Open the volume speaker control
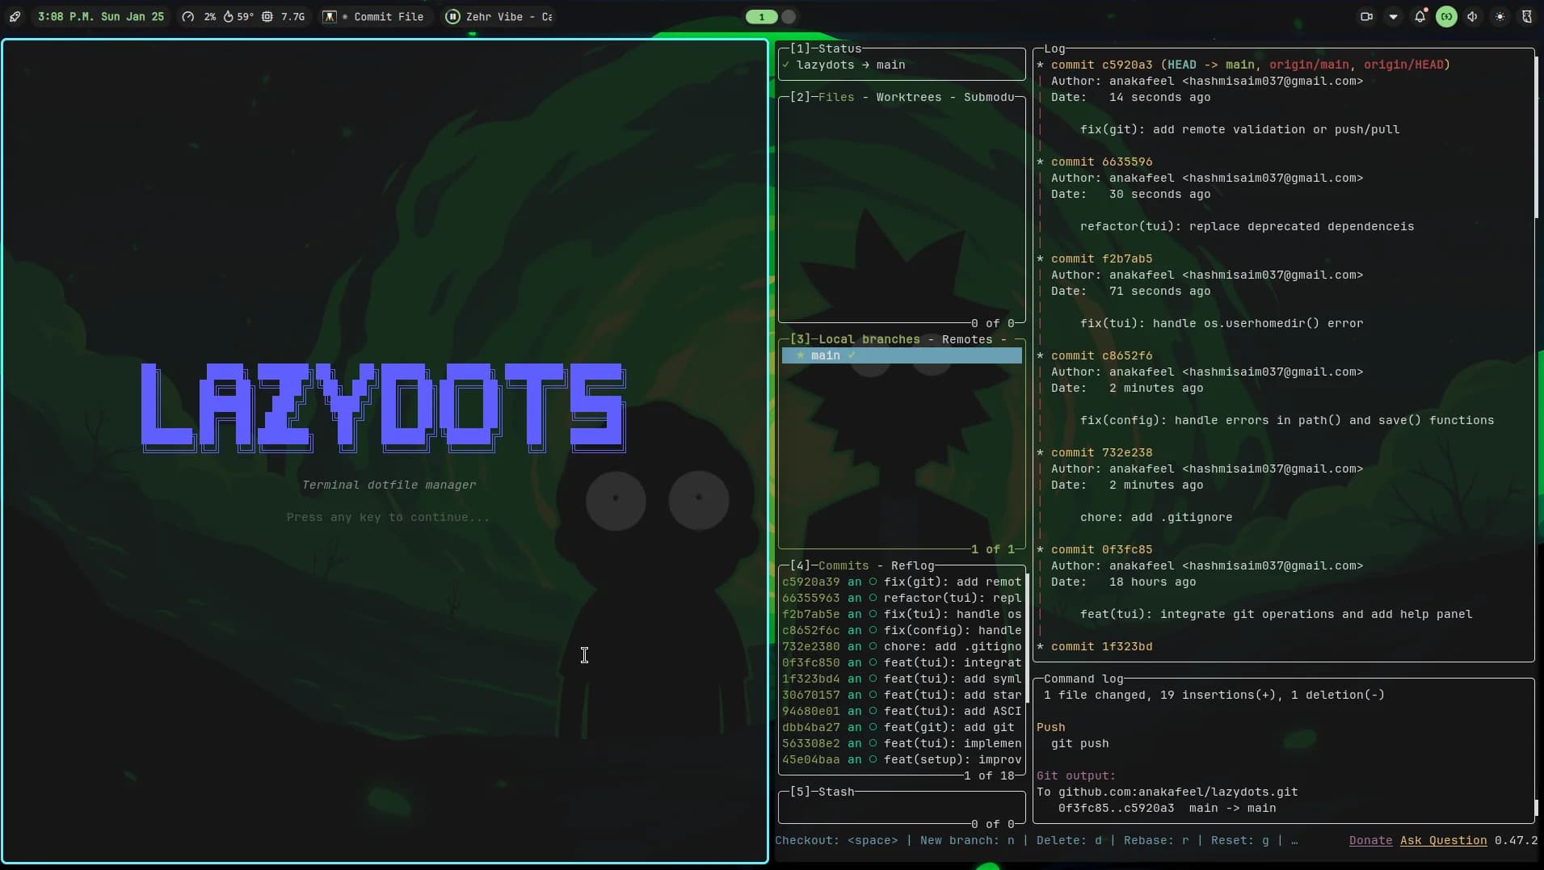This screenshot has height=870, width=1544. 1473,16
